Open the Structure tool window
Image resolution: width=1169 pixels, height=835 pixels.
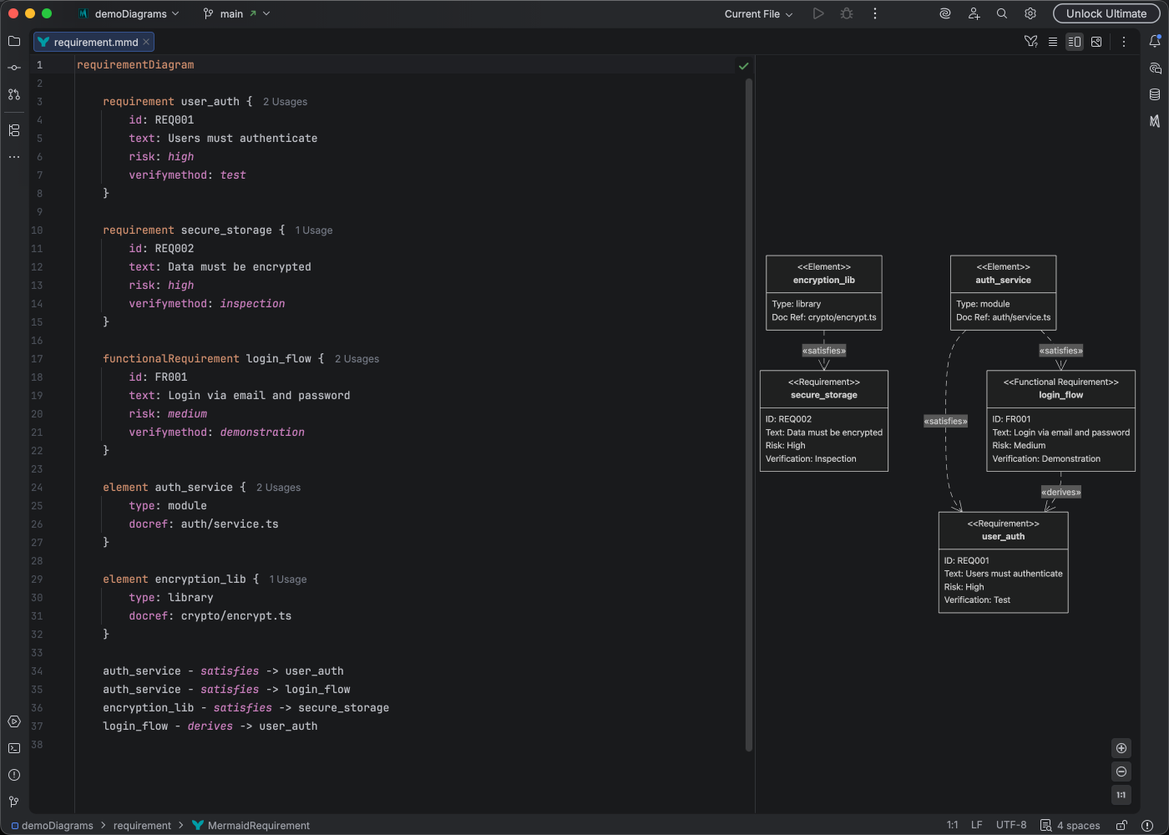[x=13, y=130]
